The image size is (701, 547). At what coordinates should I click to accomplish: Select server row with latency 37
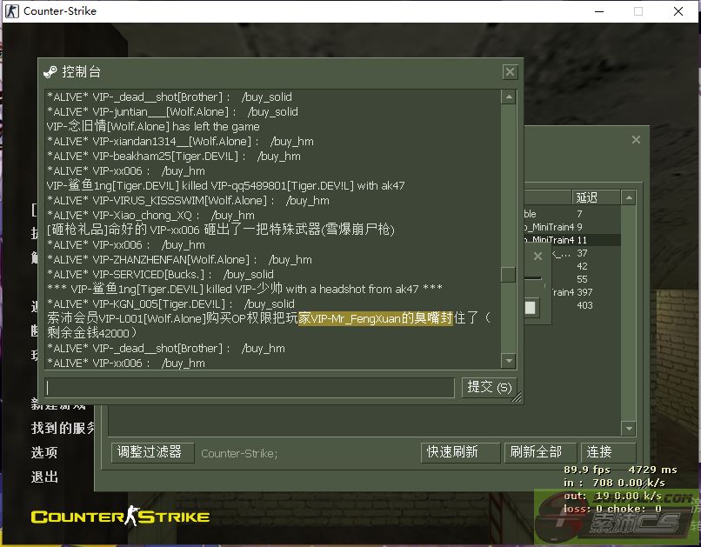585,253
